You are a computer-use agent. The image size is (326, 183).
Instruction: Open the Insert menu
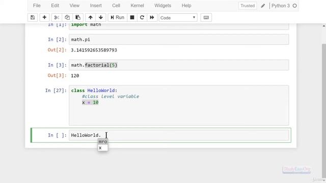pos(96,6)
